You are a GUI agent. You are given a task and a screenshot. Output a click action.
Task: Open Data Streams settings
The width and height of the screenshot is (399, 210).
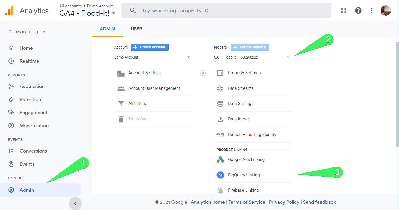click(241, 88)
